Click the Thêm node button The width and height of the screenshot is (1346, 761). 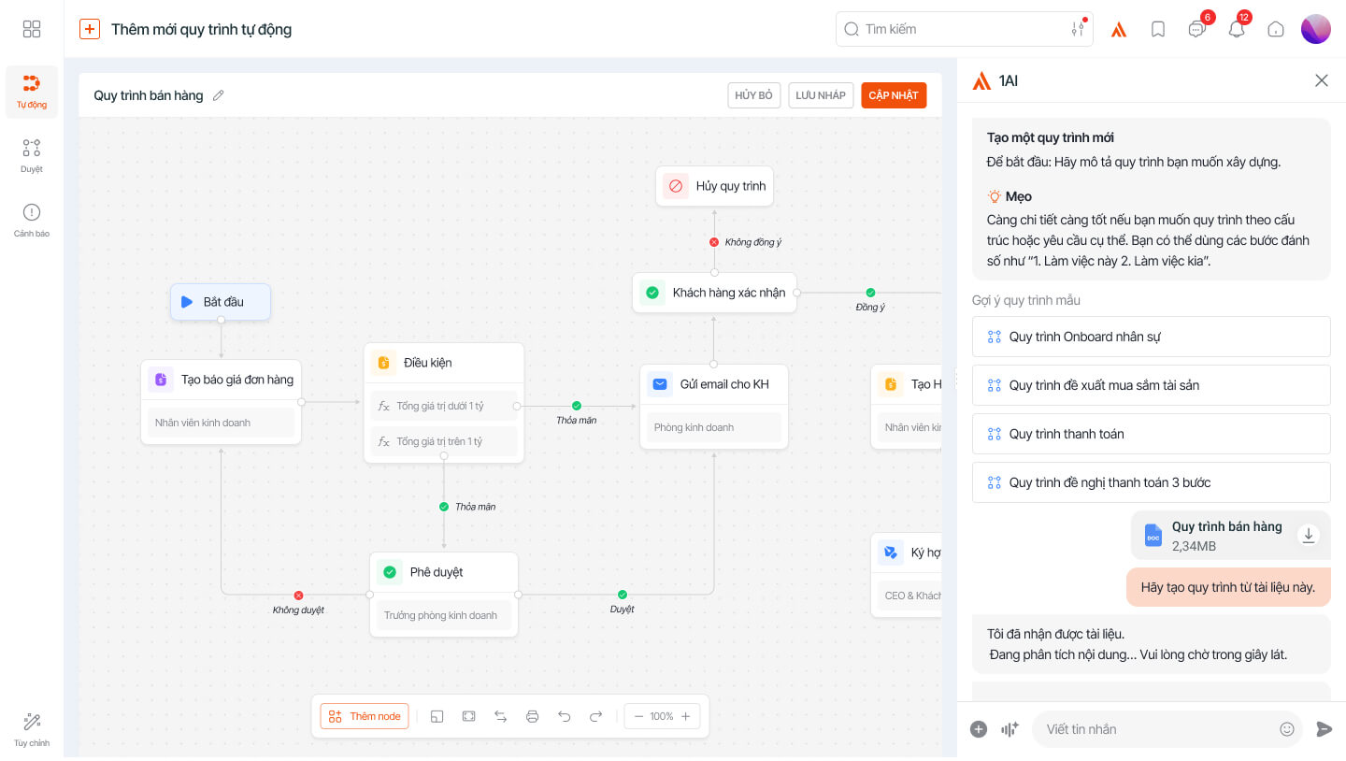(365, 716)
